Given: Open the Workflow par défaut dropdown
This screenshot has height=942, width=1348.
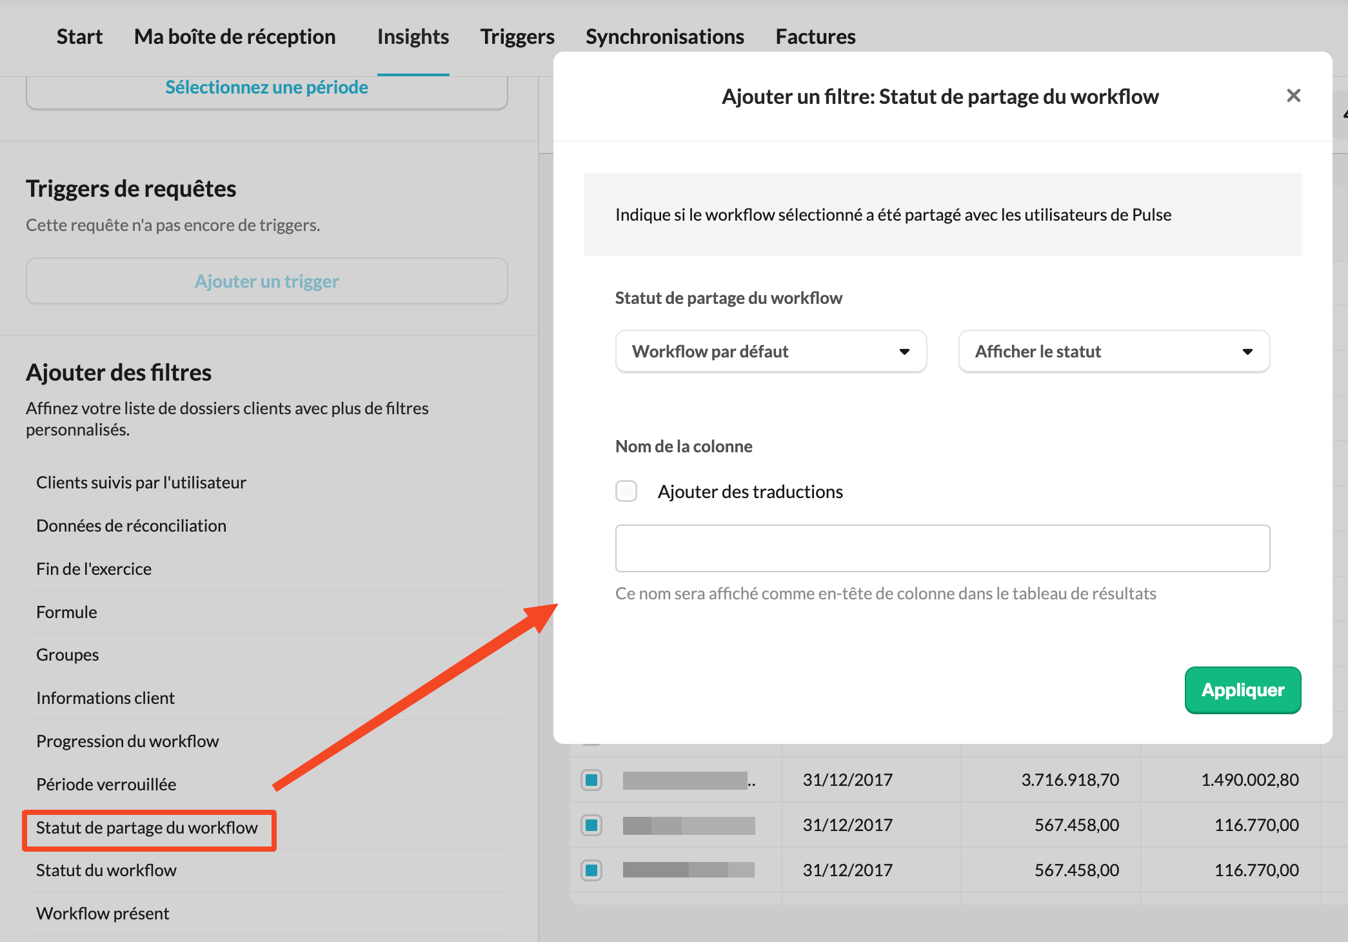Looking at the screenshot, I should tap(771, 352).
